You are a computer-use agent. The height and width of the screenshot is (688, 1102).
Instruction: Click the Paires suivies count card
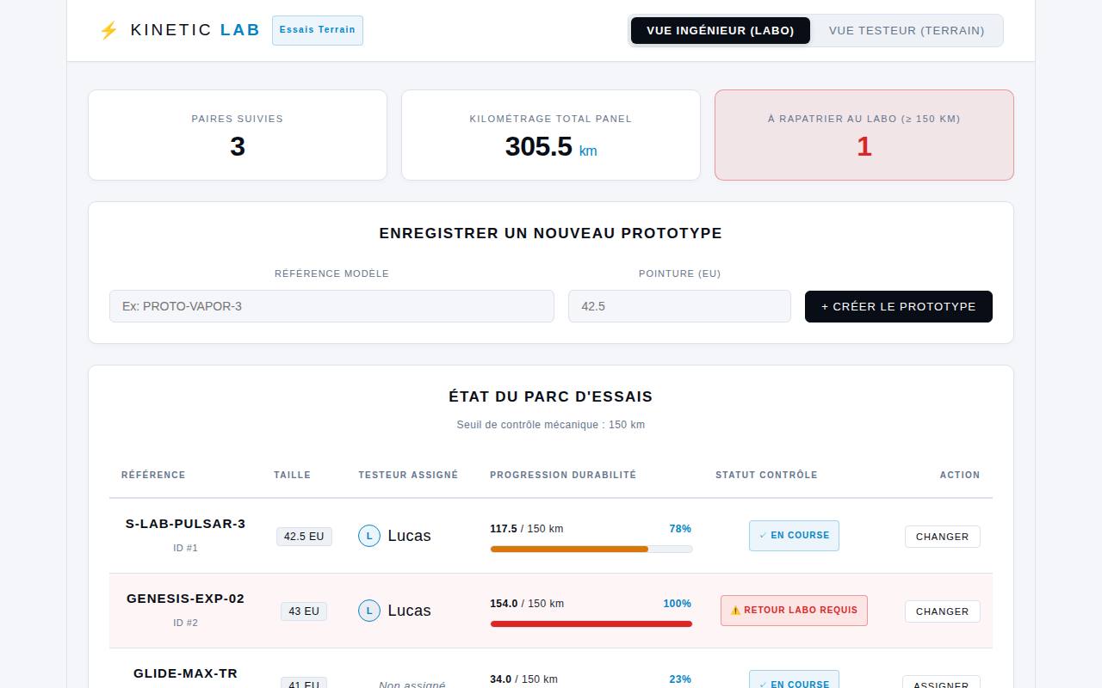238,135
